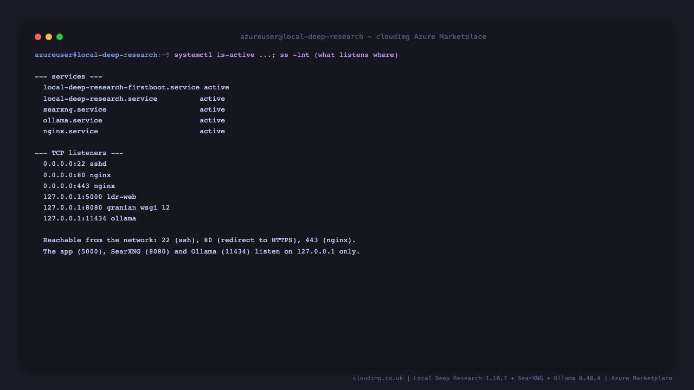Click the yellow minimize window dot
The height and width of the screenshot is (390, 694).
click(x=49, y=37)
